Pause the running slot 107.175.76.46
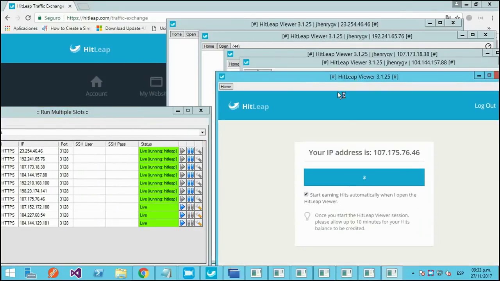The width and height of the screenshot is (500, 281). click(x=190, y=199)
